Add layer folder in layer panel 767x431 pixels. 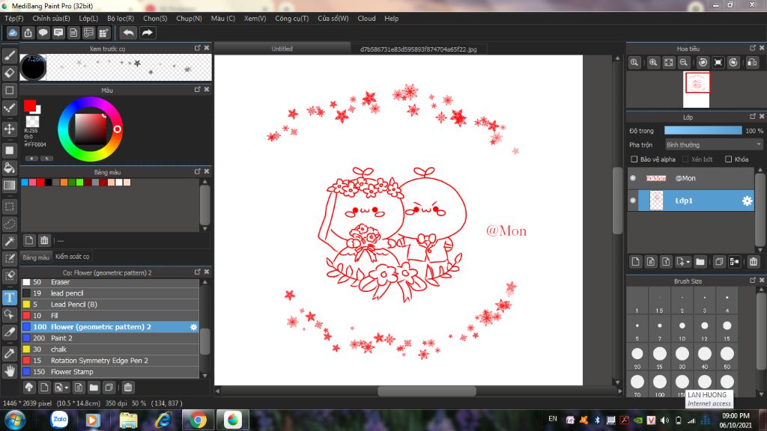700,262
